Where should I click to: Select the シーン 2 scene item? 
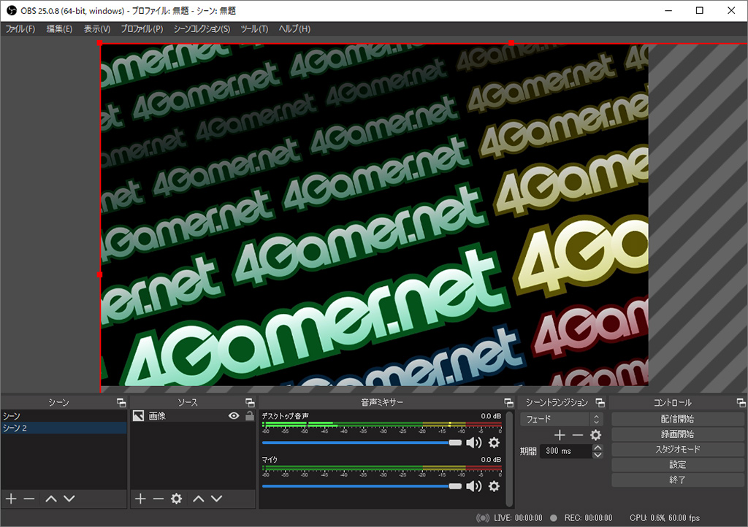pos(64,428)
